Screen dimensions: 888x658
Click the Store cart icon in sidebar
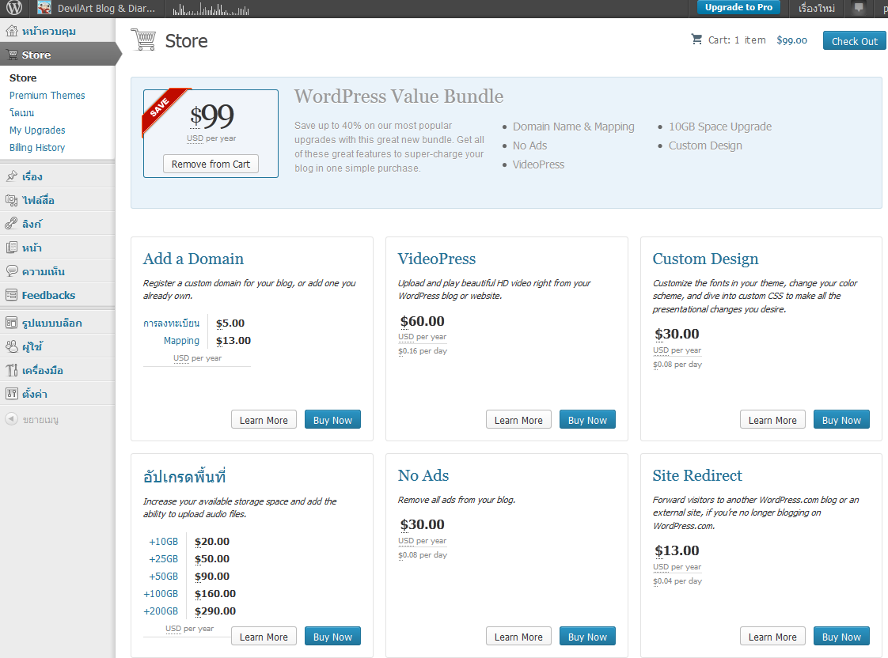click(x=11, y=55)
